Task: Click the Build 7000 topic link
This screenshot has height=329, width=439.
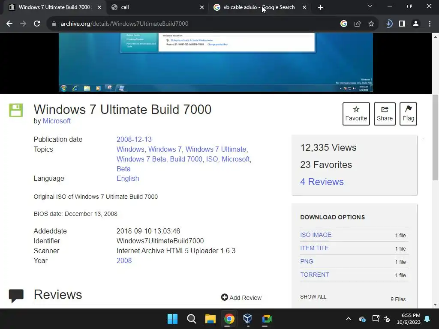Action: [186, 159]
